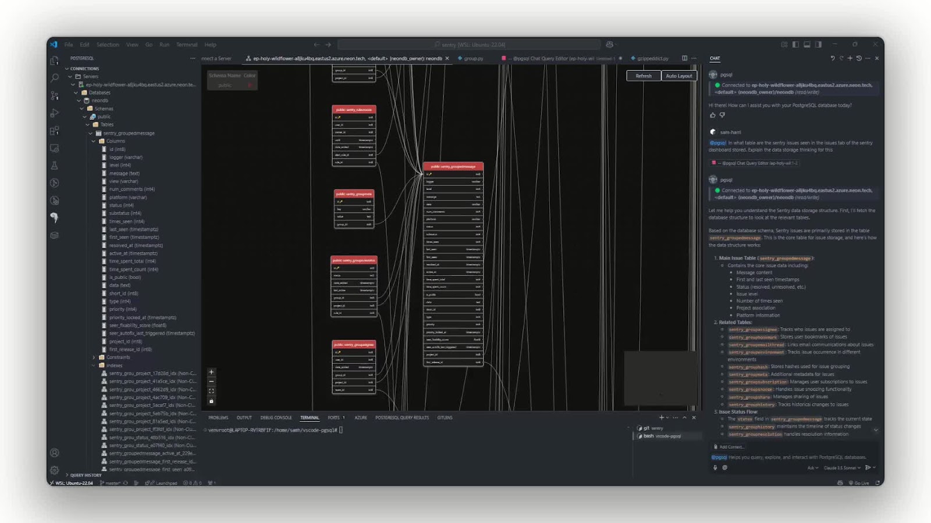Click the Search icon in activity bar
931x523 pixels.
[55, 78]
